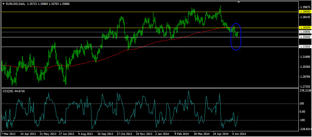312x137 pixels.
Task: Click the CCI(20) -44.6716 indicator label
Action: (x=14, y=91)
